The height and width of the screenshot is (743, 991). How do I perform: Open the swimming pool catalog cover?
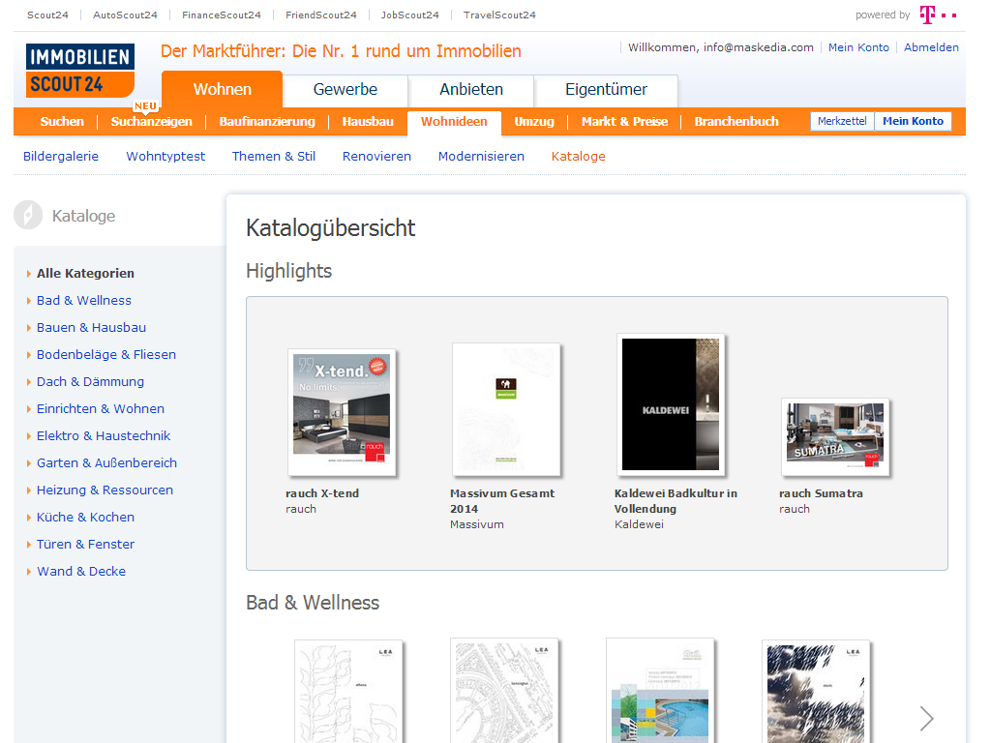click(660, 691)
